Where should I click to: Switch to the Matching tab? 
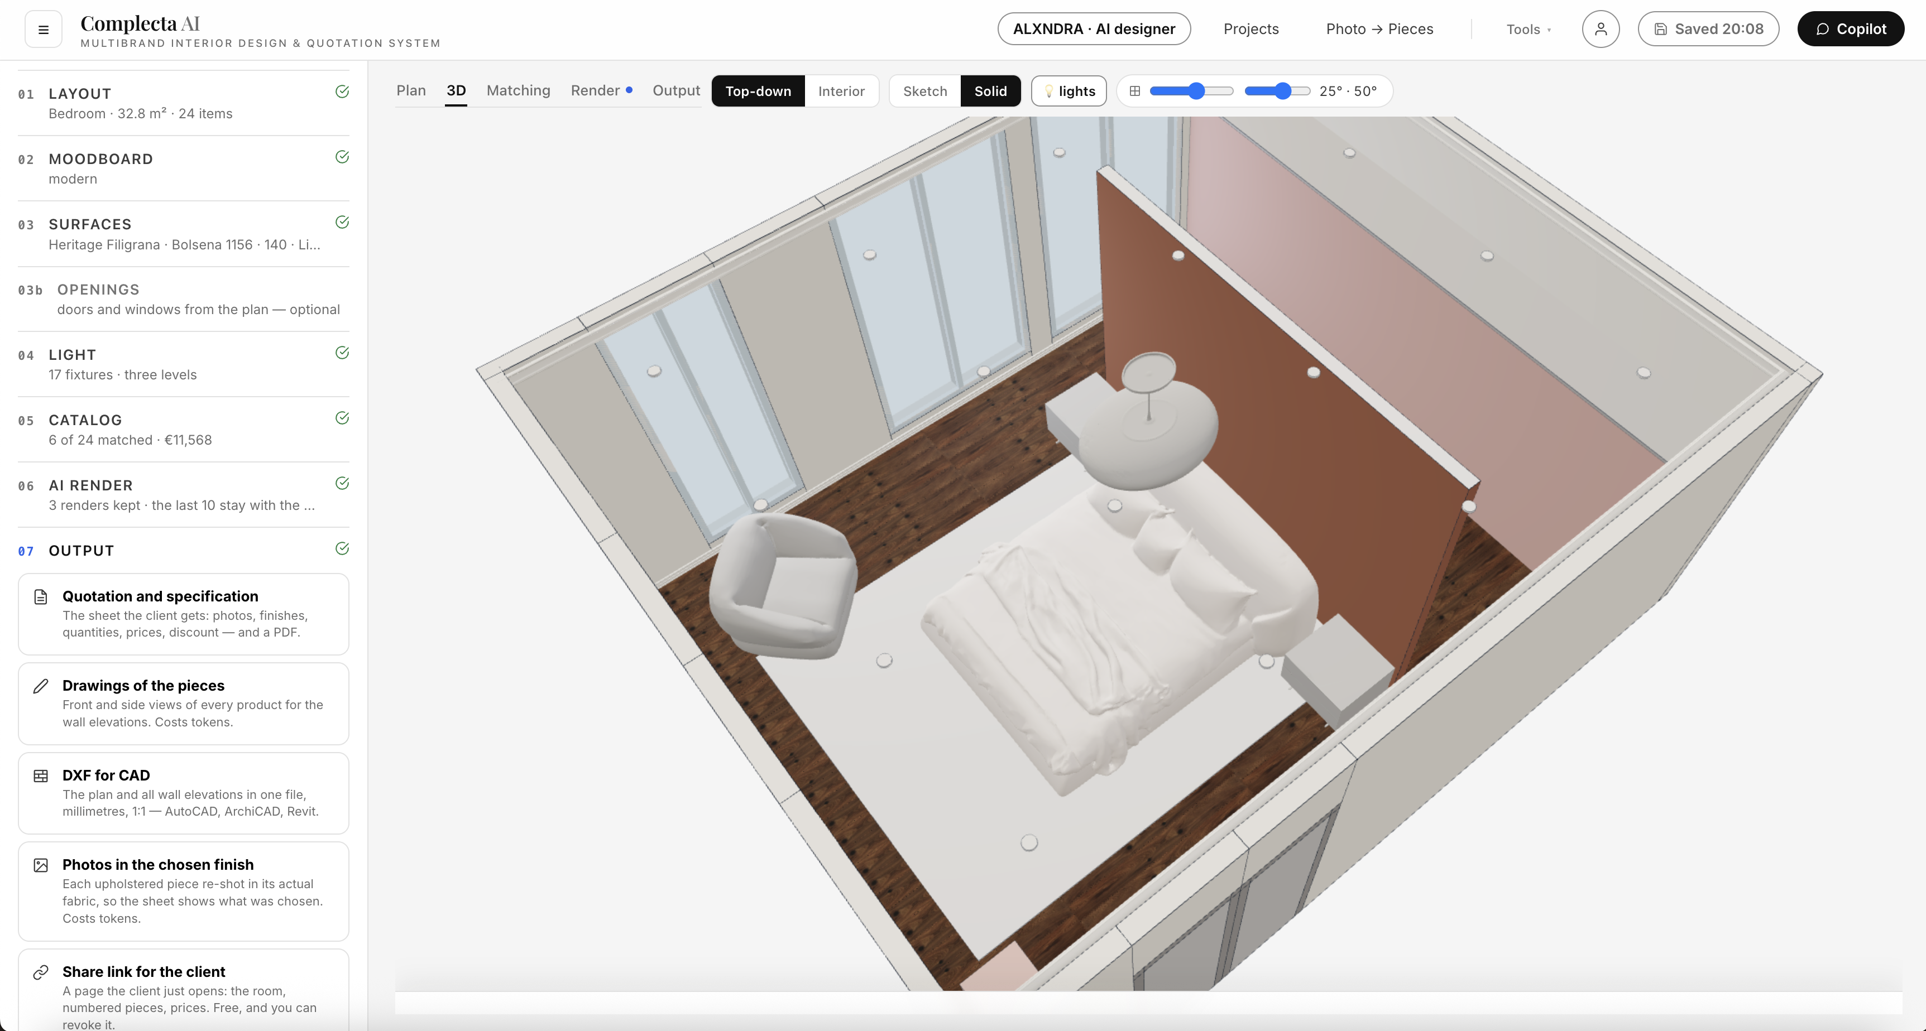coord(518,90)
